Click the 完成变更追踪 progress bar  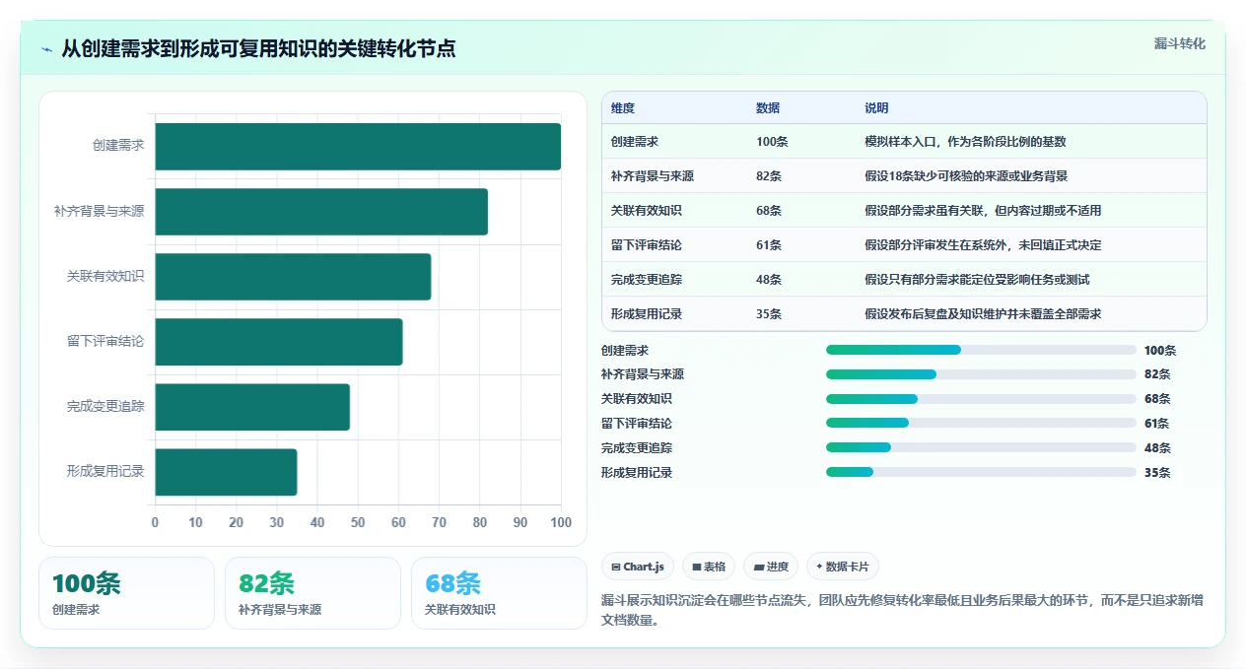click(981, 447)
